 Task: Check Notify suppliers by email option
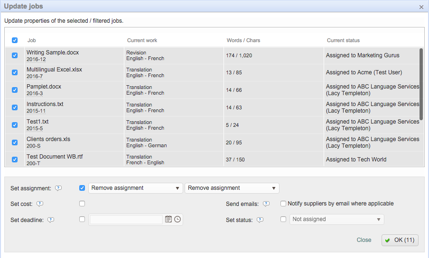(x=283, y=204)
